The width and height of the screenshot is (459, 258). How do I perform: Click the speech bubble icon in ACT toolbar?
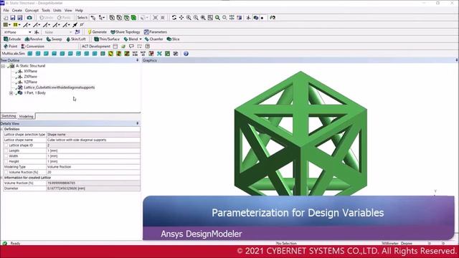pos(131,46)
